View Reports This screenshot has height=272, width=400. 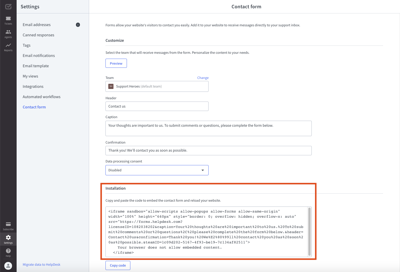(8, 47)
